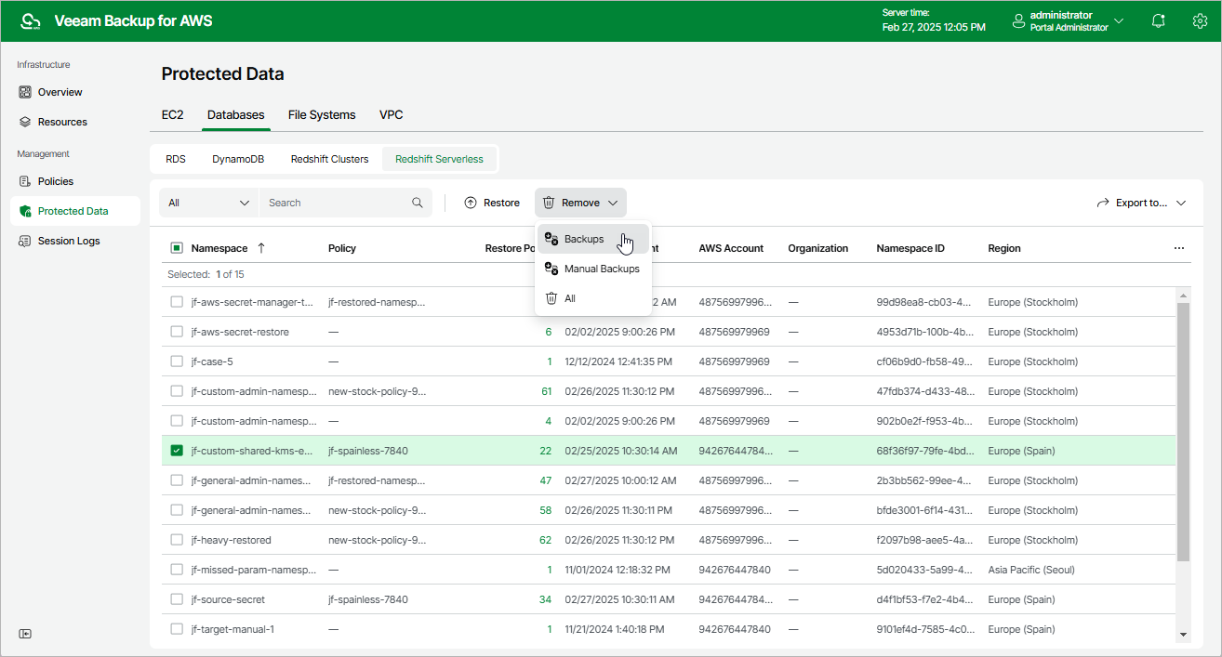Image resolution: width=1222 pixels, height=657 pixels.
Task: Open restore points link for jf-heavy-restored
Action: click(545, 540)
